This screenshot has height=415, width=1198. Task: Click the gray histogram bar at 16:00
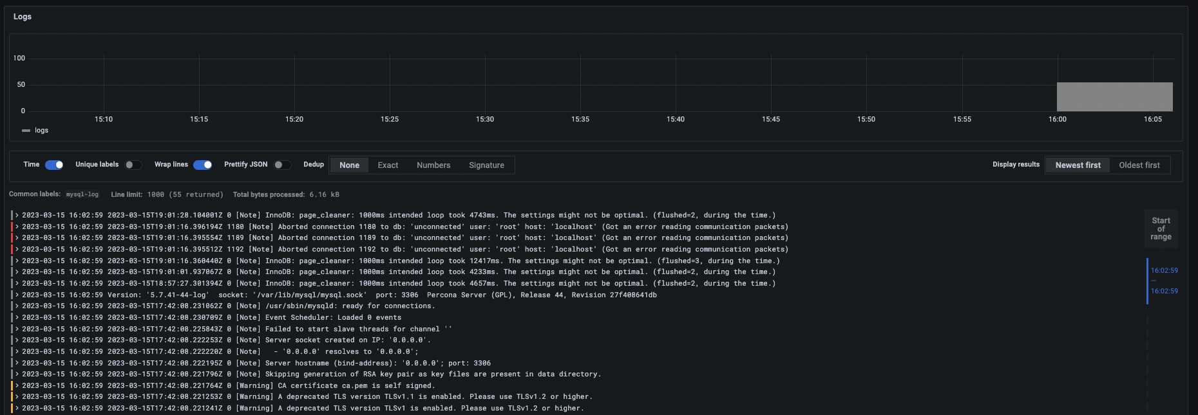pos(1114,97)
